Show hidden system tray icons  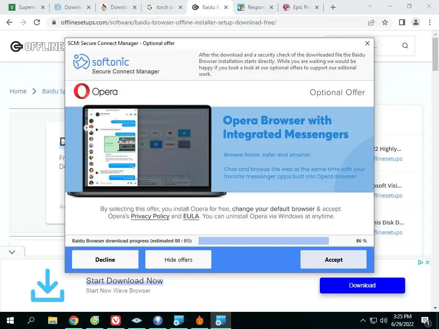(363, 320)
